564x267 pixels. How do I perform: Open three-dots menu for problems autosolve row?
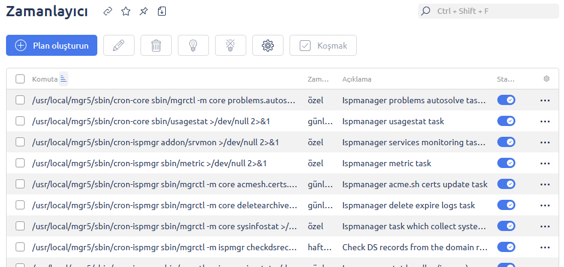(x=545, y=101)
